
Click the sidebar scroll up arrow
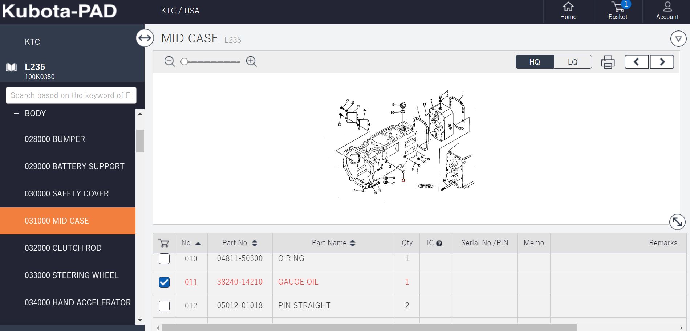point(140,114)
